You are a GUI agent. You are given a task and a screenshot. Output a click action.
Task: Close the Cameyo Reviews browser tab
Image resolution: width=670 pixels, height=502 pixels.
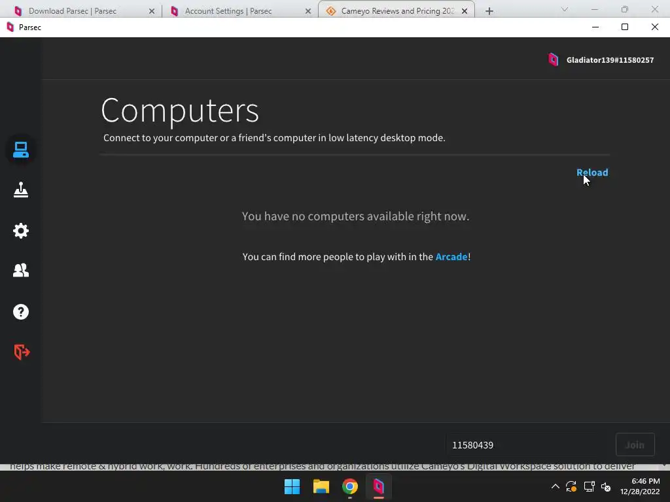click(x=465, y=11)
